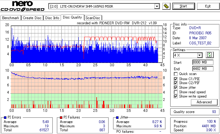This screenshot has height=134, width=220.
Task: Select the Disc Quality tab
Action: click(72, 17)
